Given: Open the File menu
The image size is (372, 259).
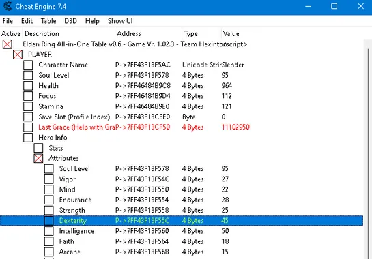Looking at the screenshot, I should click(8, 21).
